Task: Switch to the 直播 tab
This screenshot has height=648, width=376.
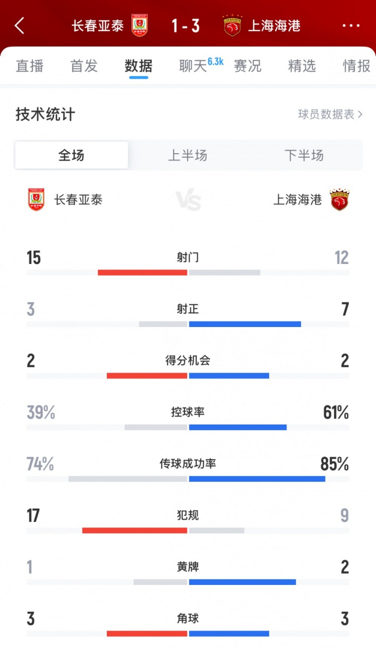Action: (x=31, y=66)
